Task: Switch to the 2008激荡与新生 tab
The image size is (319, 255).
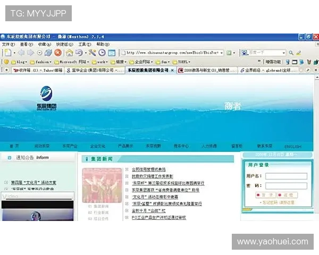Action: pyautogui.click(x=207, y=70)
